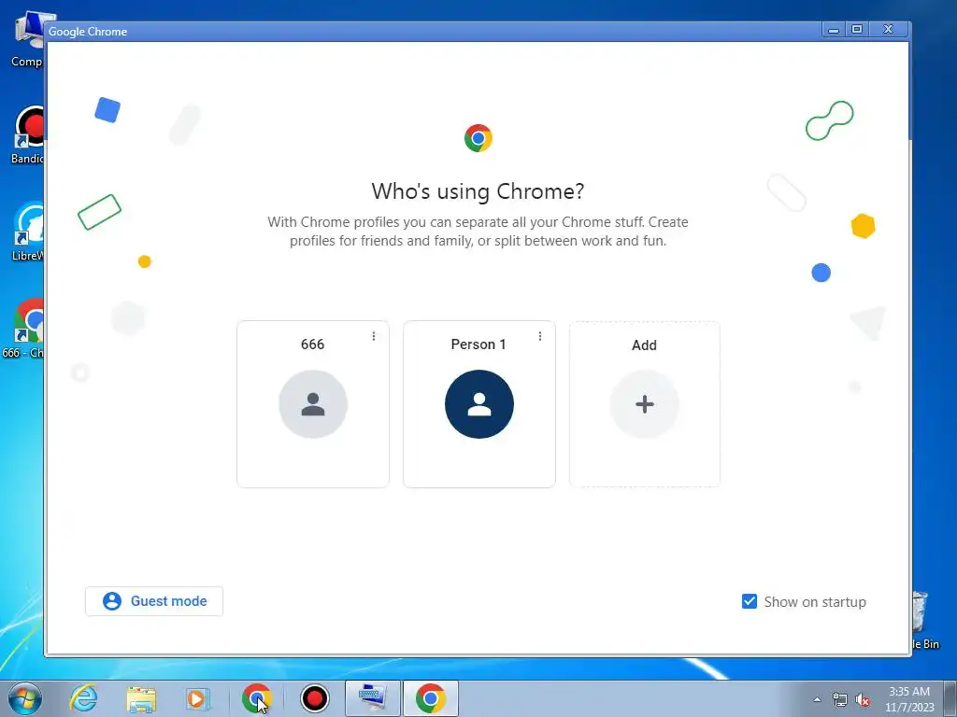Launch Guest mode
Image resolution: width=957 pixels, height=717 pixels.
[154, 601]
